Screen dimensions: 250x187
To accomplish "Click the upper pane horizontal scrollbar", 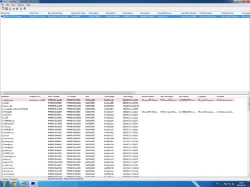I will click(x=69, y=93).
